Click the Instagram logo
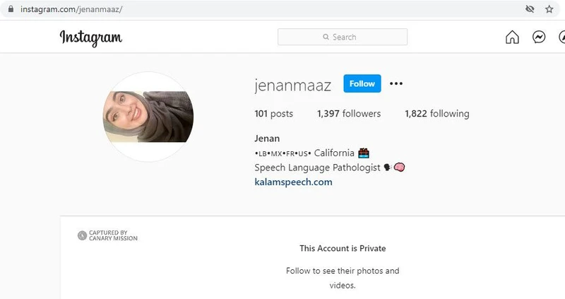 pyautogui.click(x=91, y=38)
